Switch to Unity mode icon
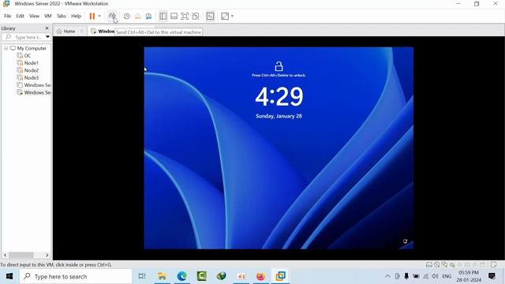Viewport: 505px width, 284px height. coord(196,16)
